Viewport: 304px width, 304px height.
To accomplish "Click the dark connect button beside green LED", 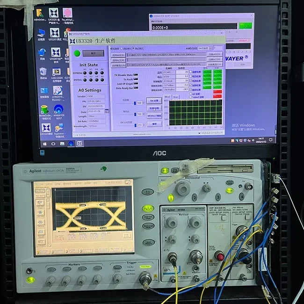I will coord(94,53).
